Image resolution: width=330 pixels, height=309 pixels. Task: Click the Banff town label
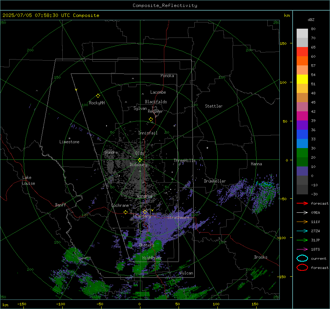coord(60,205)
